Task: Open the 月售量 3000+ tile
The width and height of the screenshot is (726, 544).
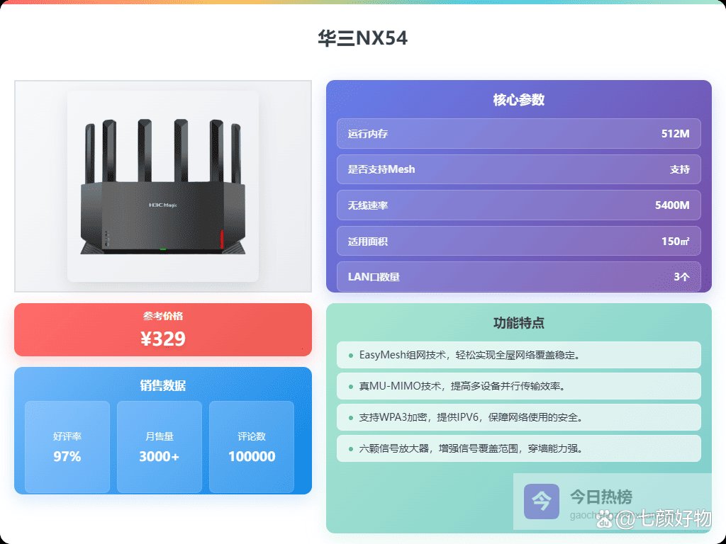Action: [x=160, y=447]
